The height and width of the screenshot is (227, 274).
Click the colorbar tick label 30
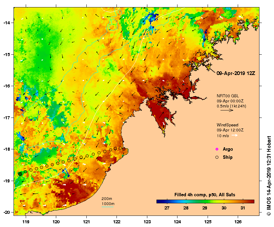coord(224,208)
